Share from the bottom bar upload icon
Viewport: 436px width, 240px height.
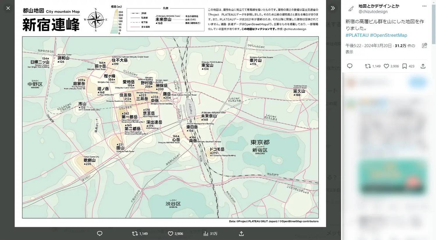pos(241,233)
